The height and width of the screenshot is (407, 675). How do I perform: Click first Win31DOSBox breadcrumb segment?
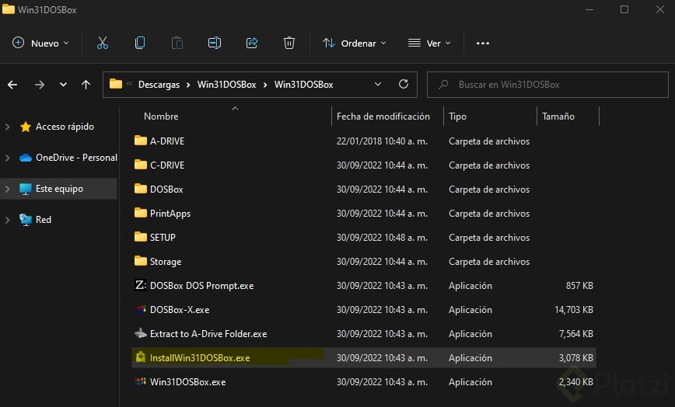pyautogui.click(x=226, y=85)
